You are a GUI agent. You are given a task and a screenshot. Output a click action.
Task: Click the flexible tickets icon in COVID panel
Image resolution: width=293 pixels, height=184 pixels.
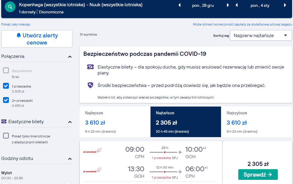coord(90,66)
